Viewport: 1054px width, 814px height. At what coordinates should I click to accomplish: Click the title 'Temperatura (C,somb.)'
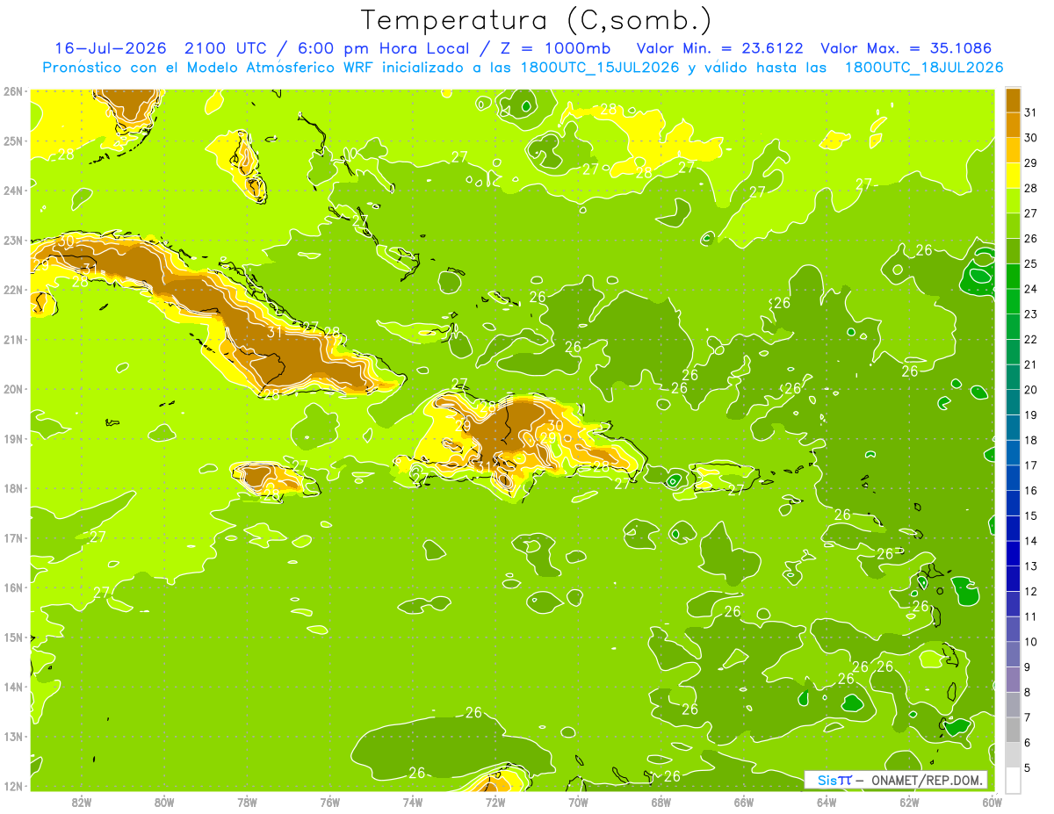pyautogui.click(x=537, y=21)
